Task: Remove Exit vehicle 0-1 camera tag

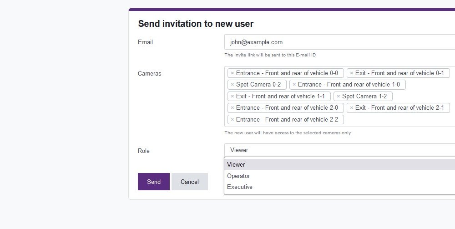Action: click(x=351, y=73)
